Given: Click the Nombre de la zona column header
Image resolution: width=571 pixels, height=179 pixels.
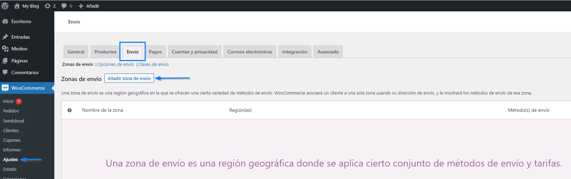Looking at the screenshot, I should 102,110.
